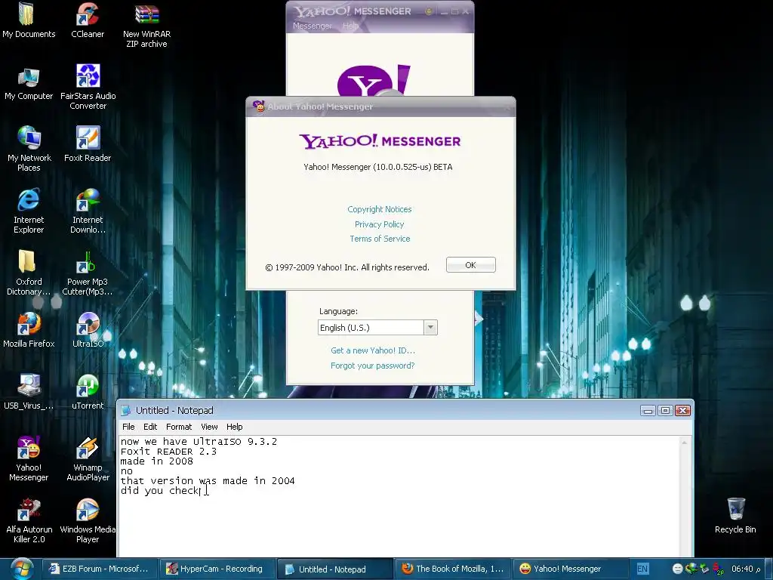Switch to Yahoo! Messenger taskbar button
The image size is (773, 580).
(x=571, y=569)
